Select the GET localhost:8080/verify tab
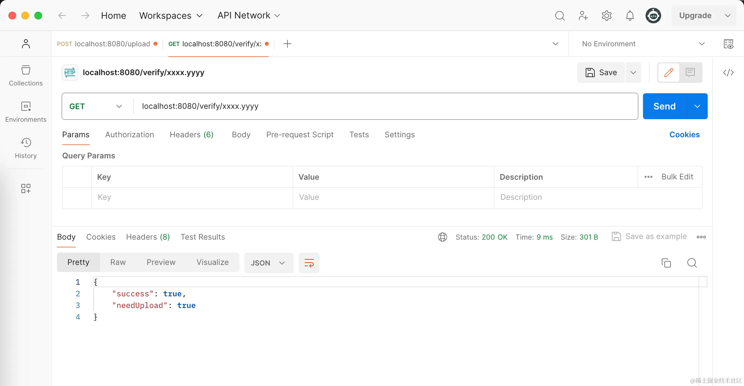Viewport: 744px width, 386px height. (x=219, y=44)
